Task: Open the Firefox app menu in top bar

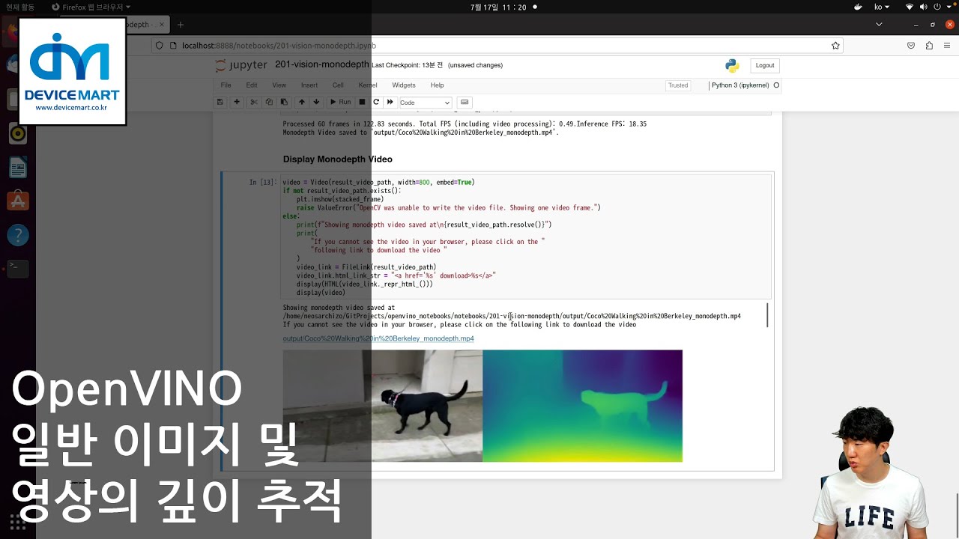Action: tap(91, 7)
